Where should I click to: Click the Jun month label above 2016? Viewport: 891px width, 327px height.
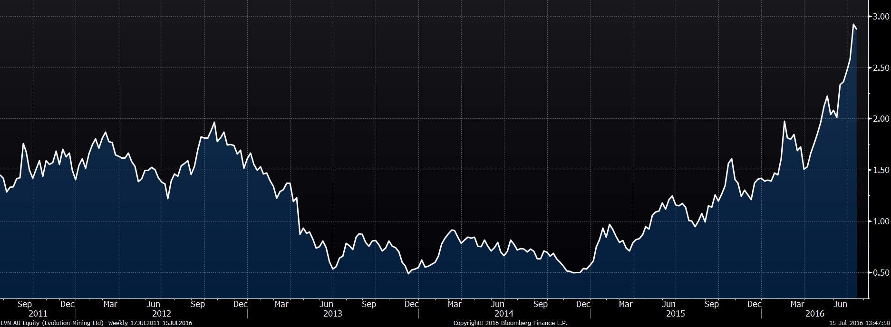click(840, 304)
